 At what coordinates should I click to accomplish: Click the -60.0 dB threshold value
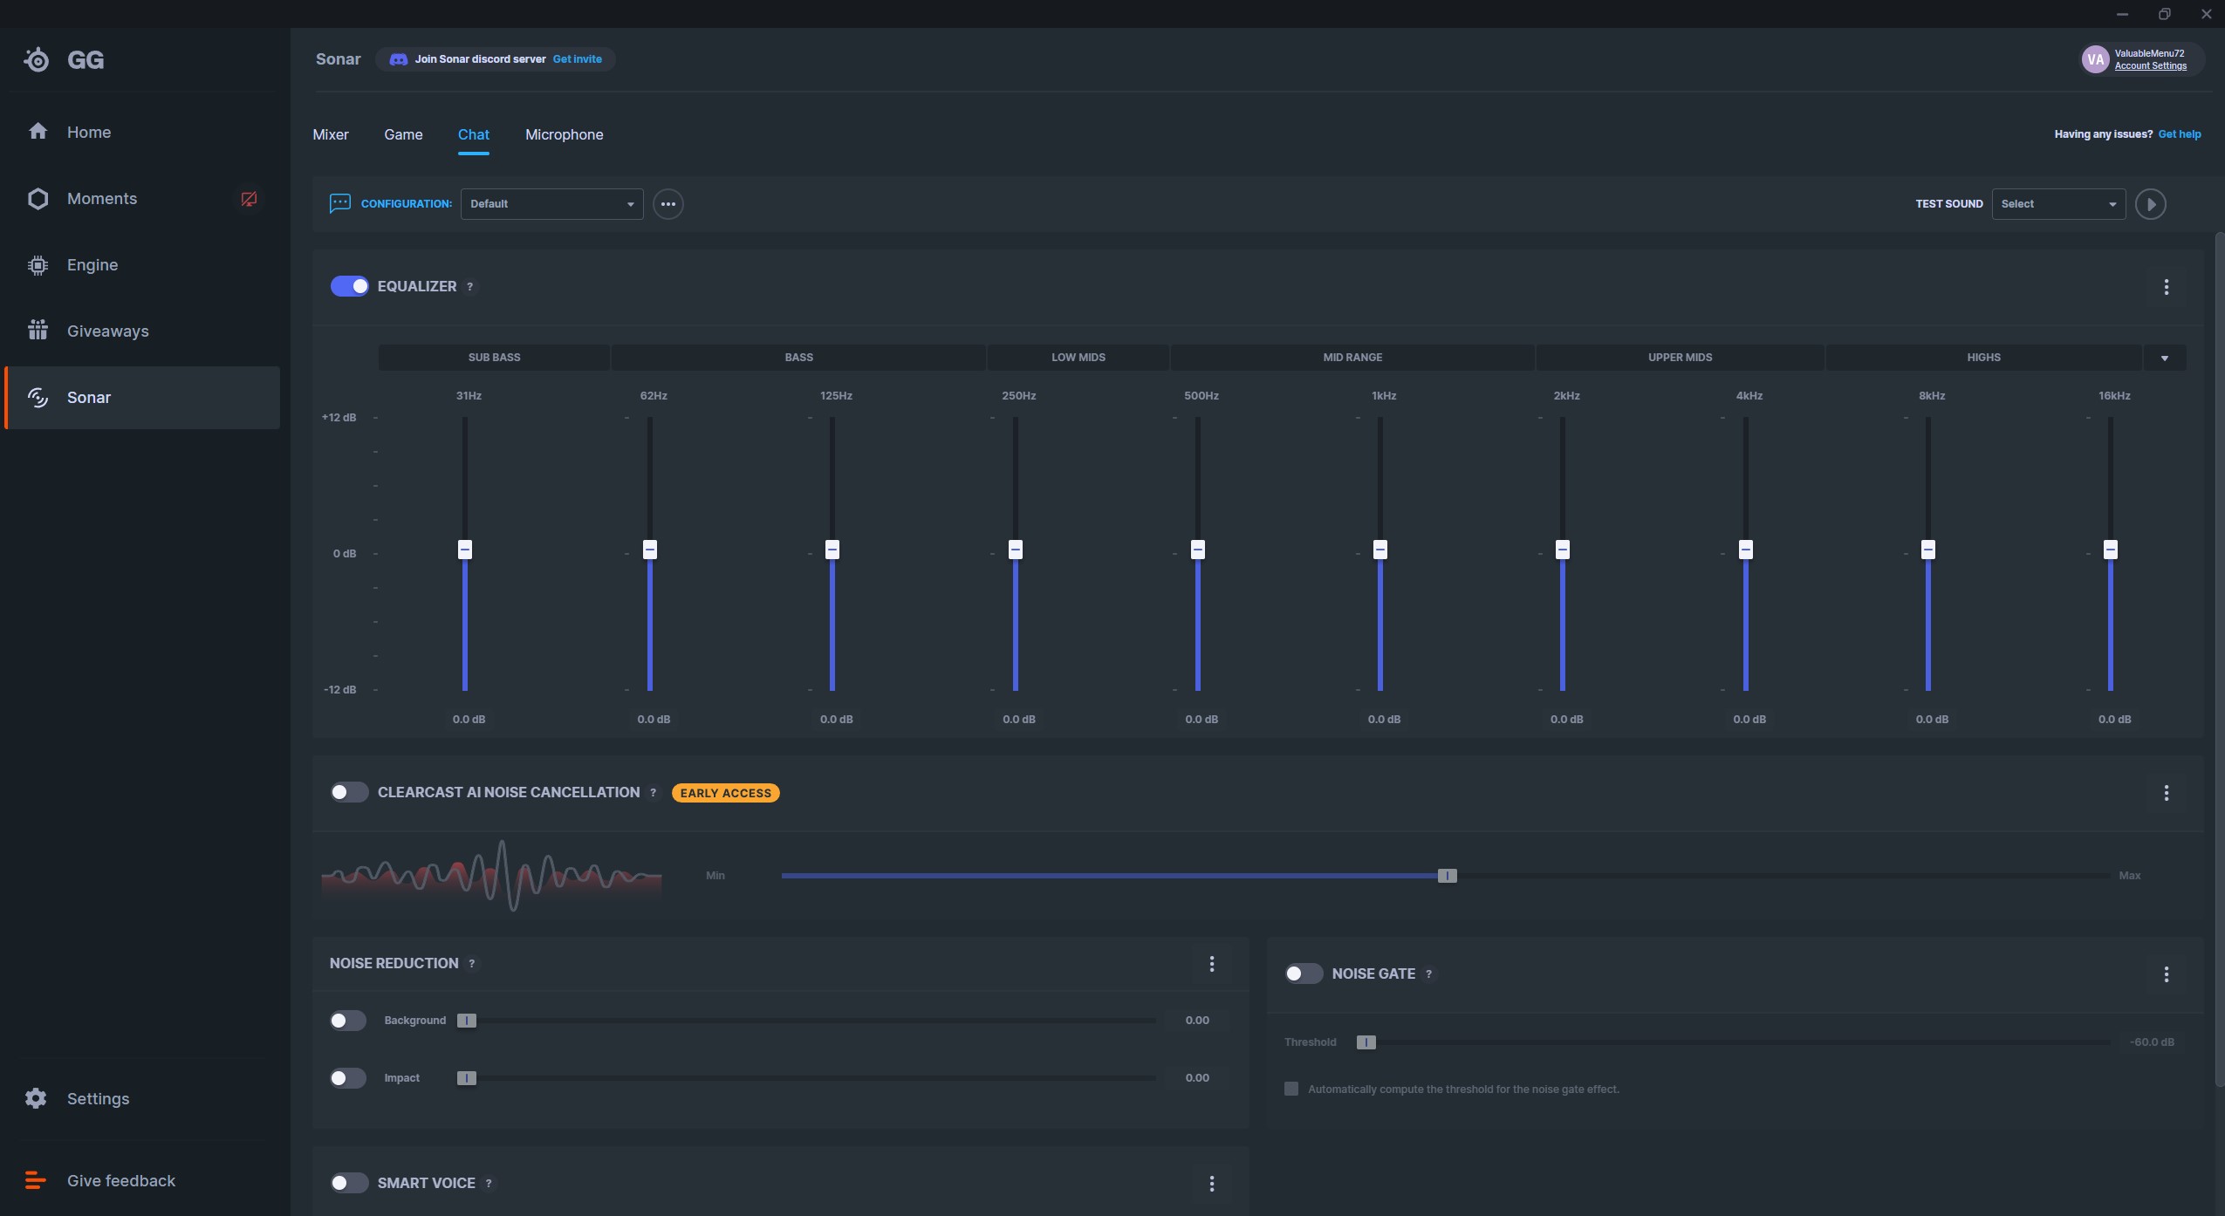tap(2151, 1042)
